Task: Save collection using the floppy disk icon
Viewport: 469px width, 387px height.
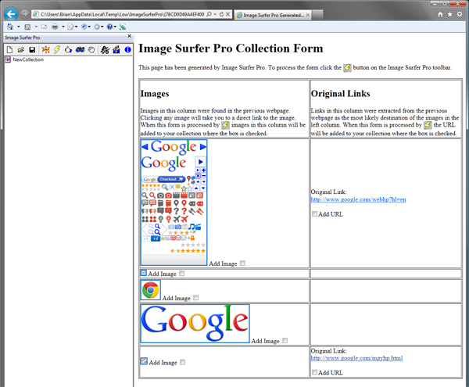Action: click(30, 49)
